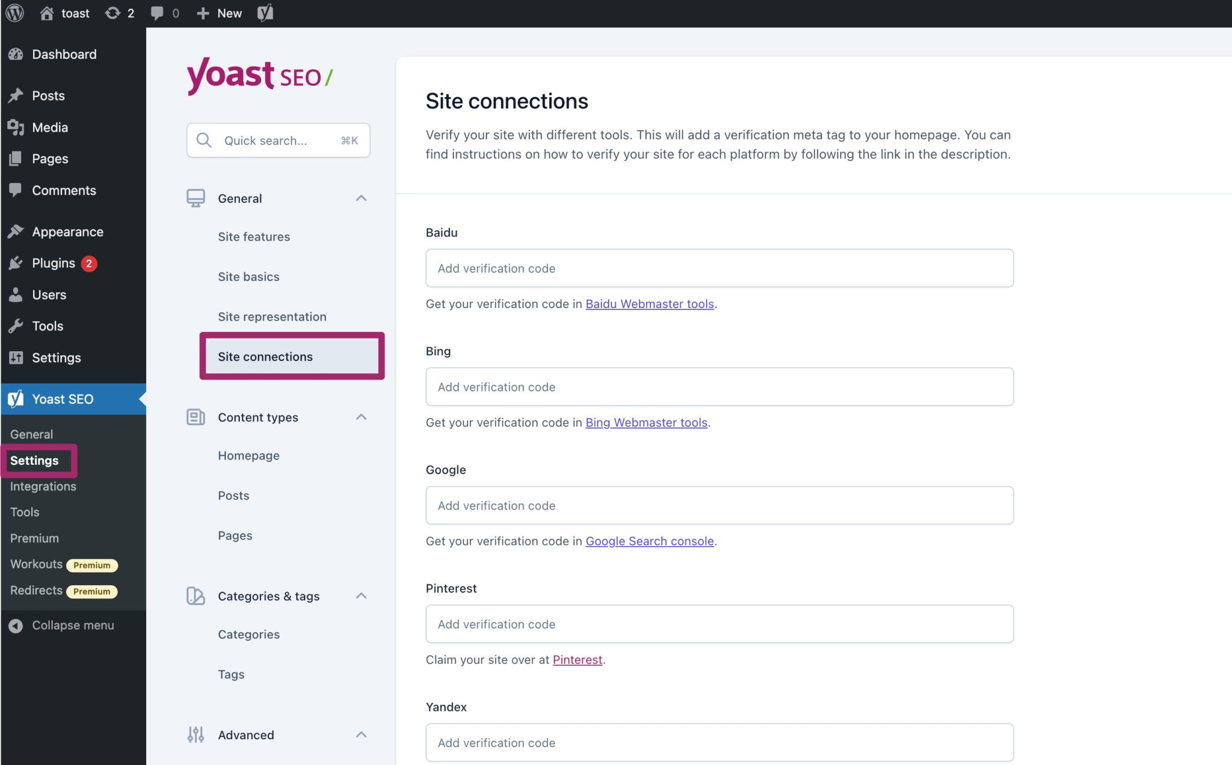Click the monitor icon beside General
Viewport: 1232px width, 765px height.
(x=196, y=198)
